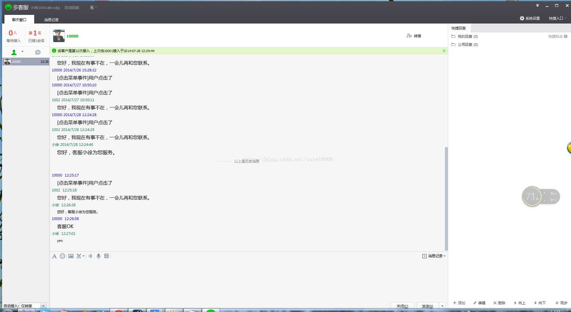The height and width of the screenshot is (312, 571).
Task: Click the message '客服OK'
Action: 65,226
